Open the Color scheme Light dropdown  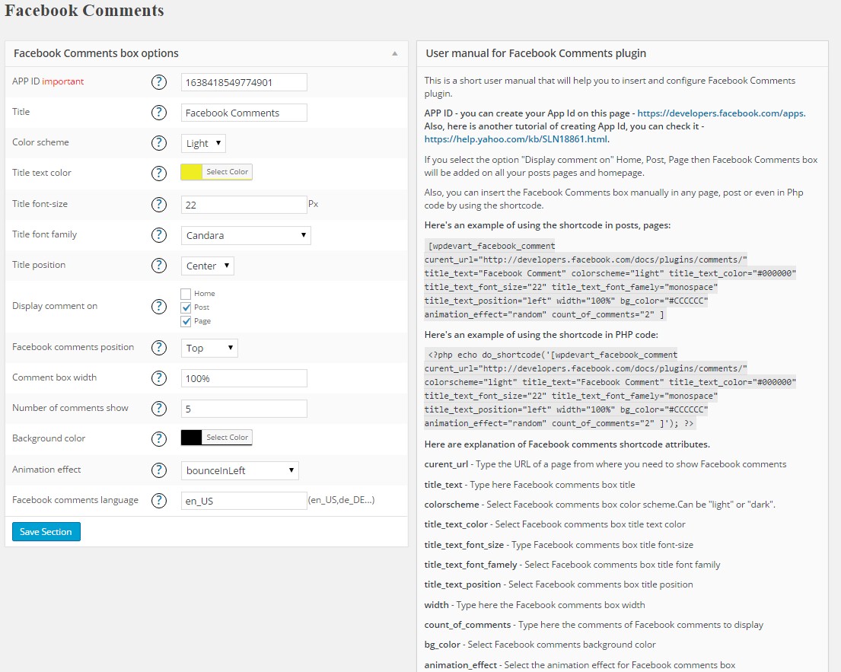point(203,143)
